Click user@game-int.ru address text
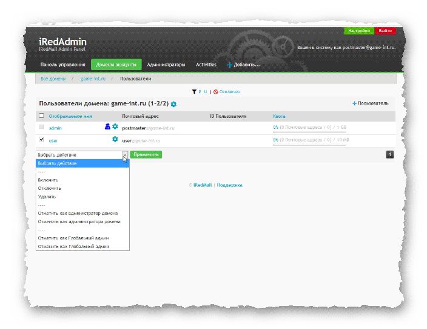The image size is (427, 329). click(141, 141)
